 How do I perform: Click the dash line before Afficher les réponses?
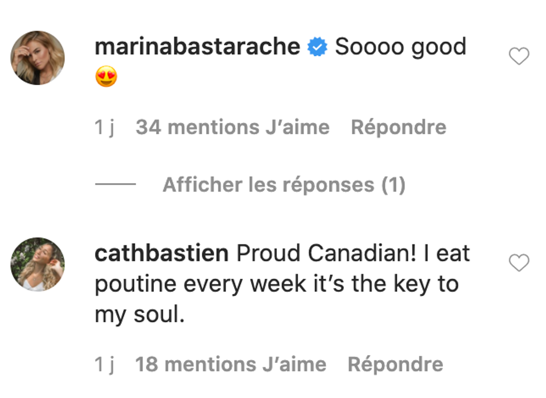point(115,185)
